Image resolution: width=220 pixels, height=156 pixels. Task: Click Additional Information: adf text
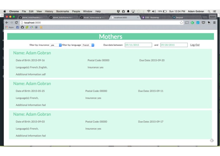click(x=31, y=74)
